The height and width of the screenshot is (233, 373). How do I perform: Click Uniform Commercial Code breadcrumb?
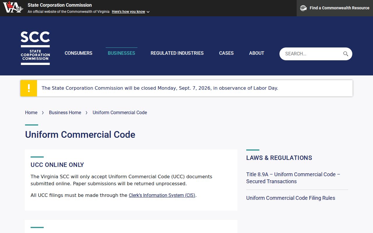(120, 112)
